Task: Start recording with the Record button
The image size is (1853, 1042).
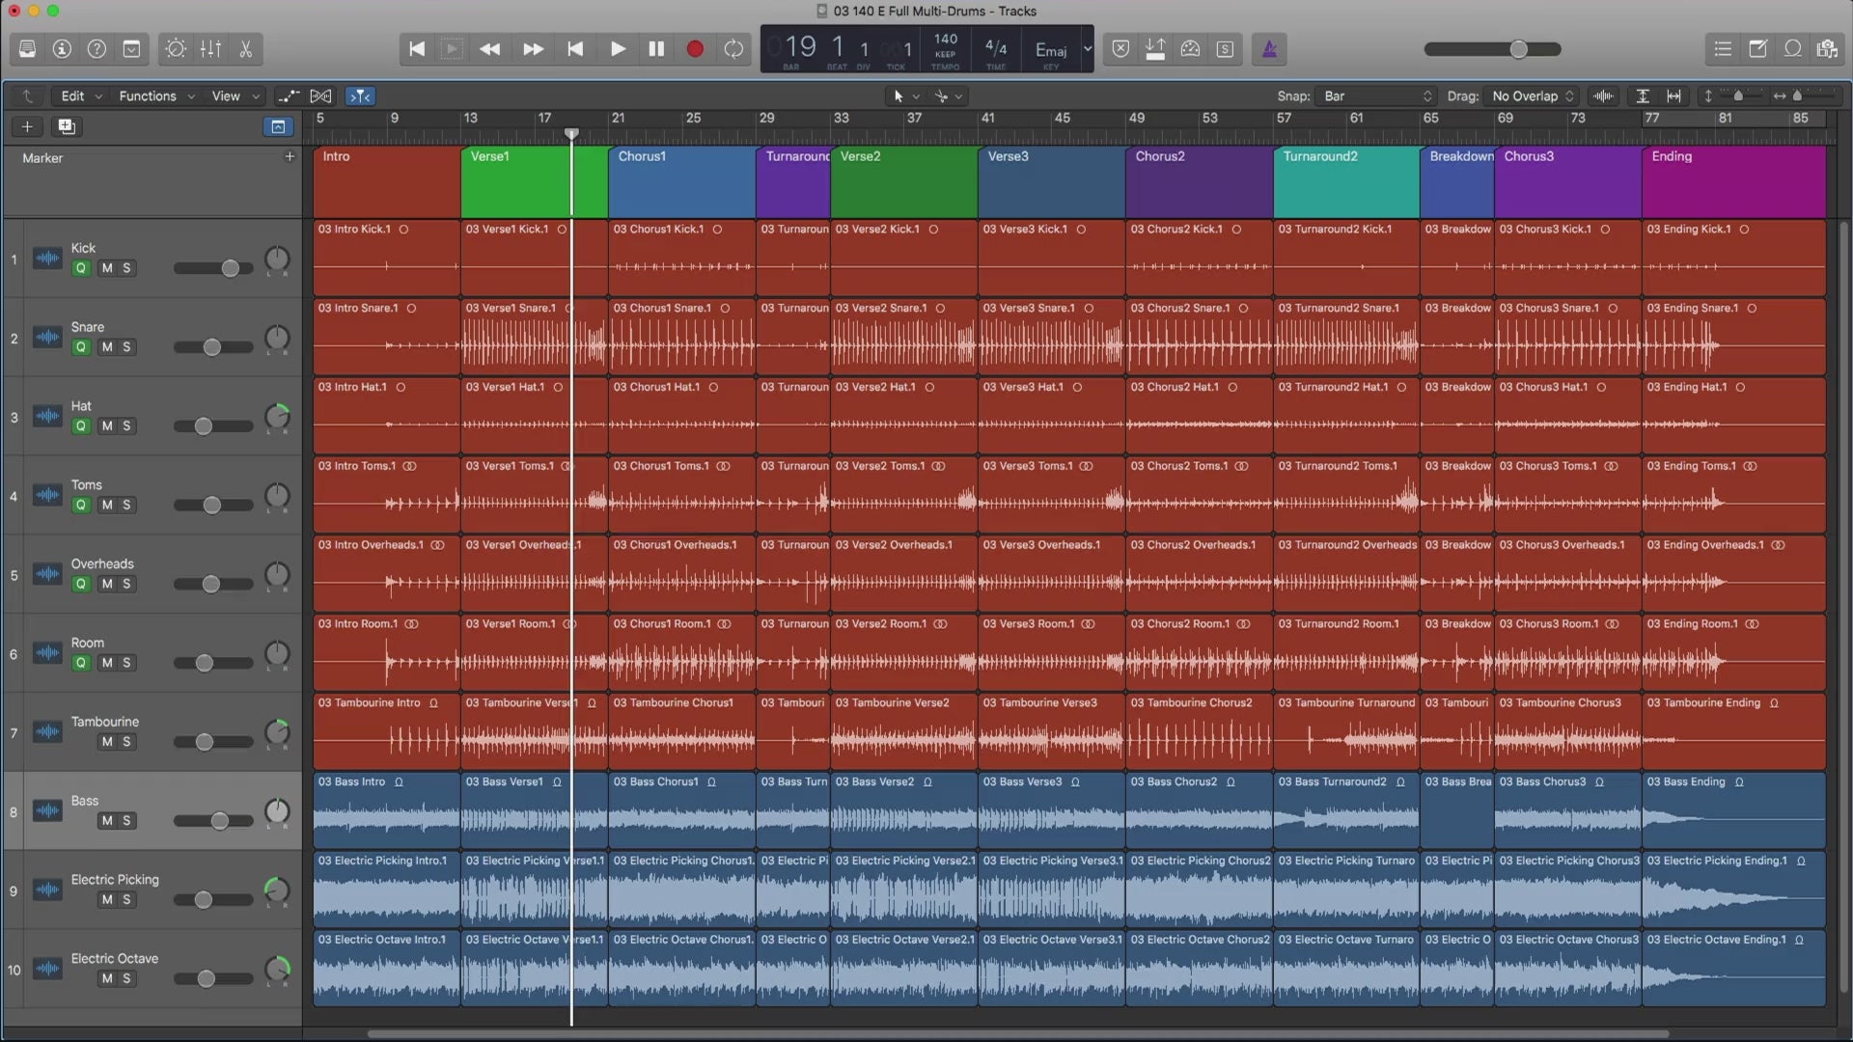Action: 695,48
